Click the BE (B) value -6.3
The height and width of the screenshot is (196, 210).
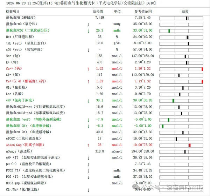[99, 126]
